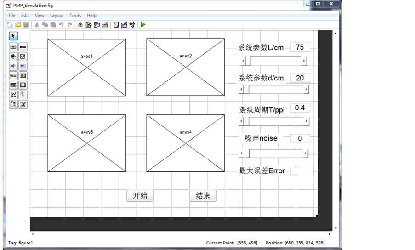Paste using the toolbar clipboard icon
415x250 pixels.
tap(53, 25)
